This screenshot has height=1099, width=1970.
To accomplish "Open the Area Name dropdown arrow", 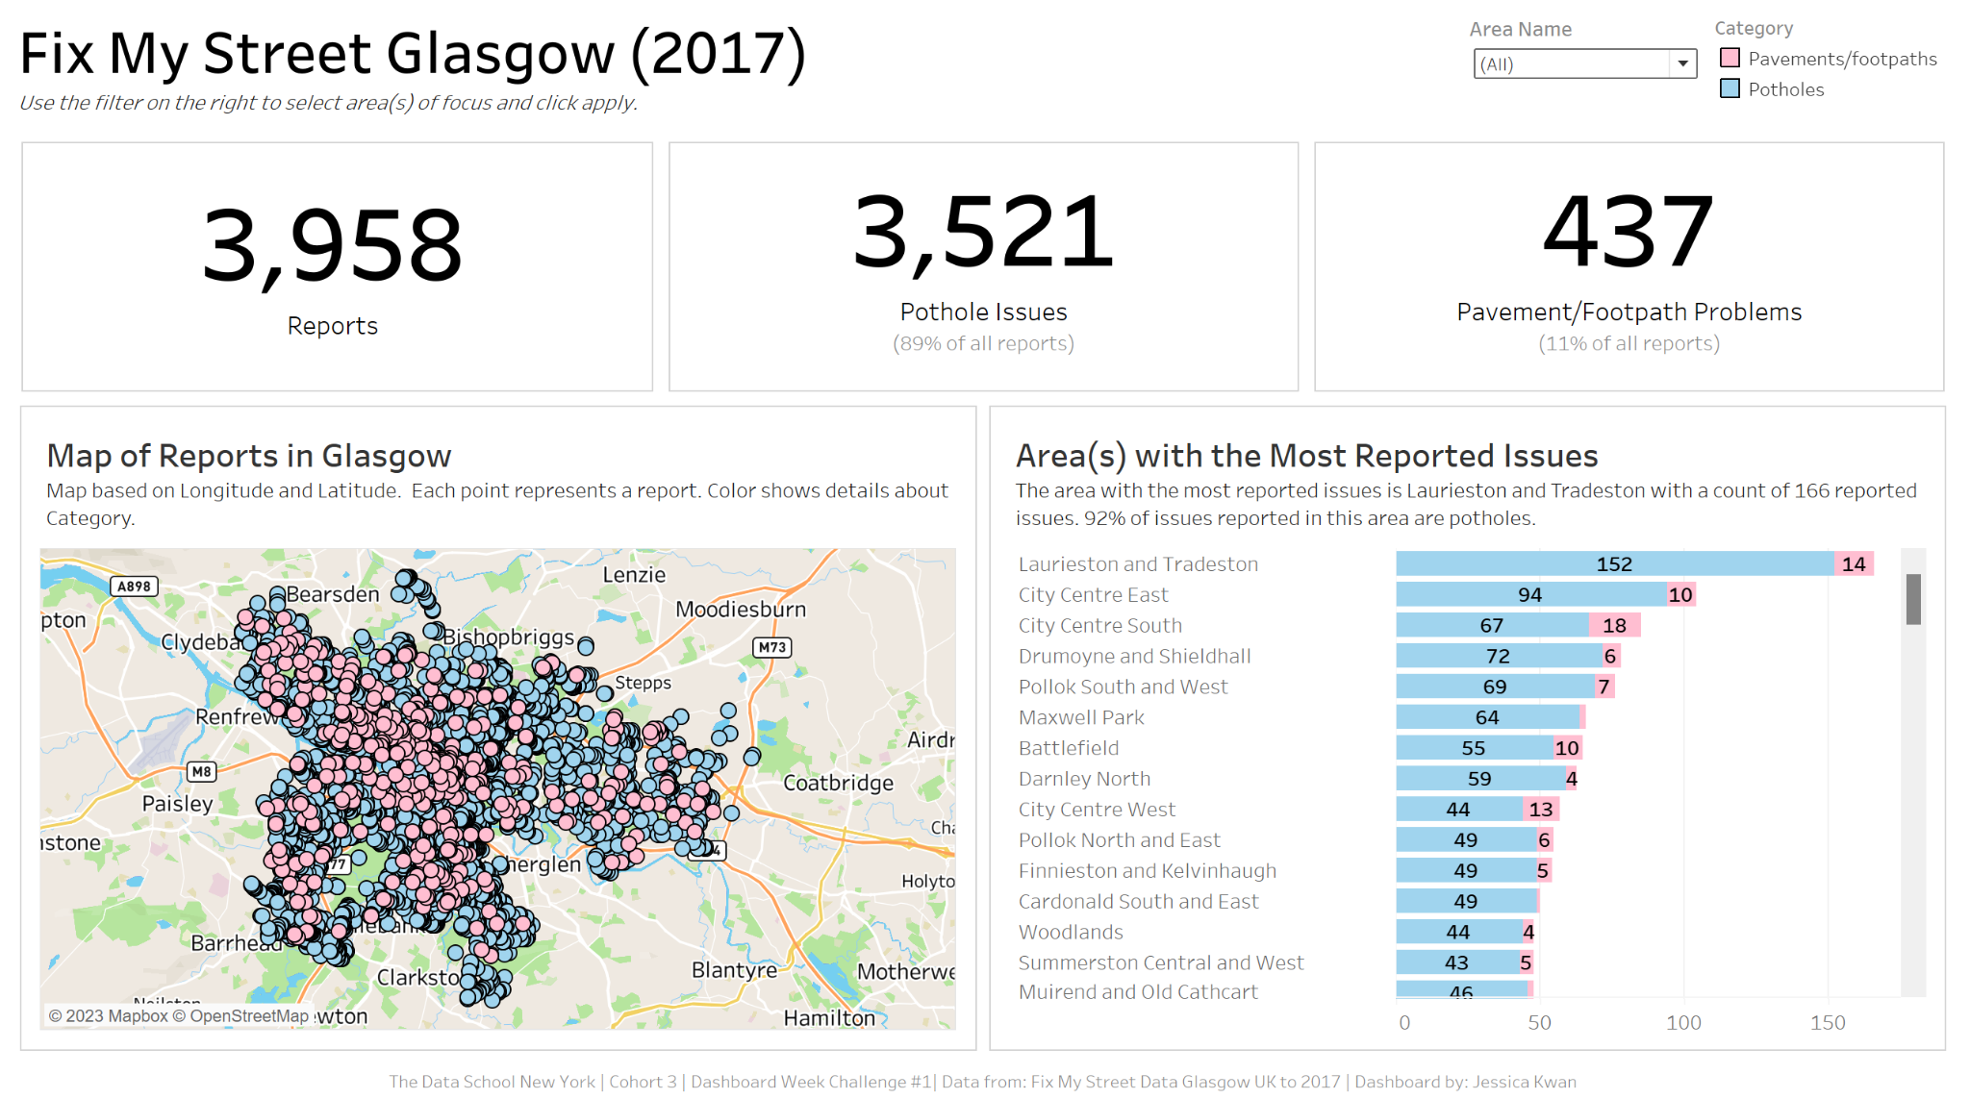I will pos(1682,64).
